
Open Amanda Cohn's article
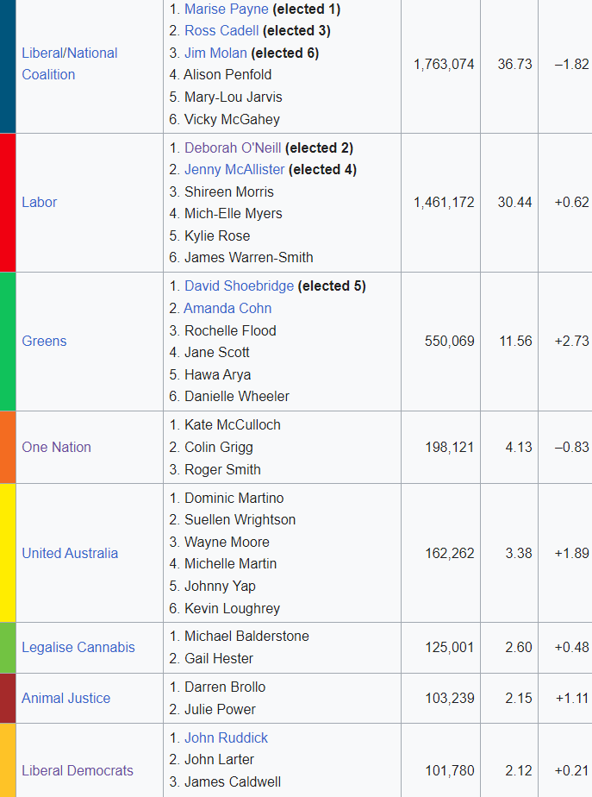[x=227, y=309]
